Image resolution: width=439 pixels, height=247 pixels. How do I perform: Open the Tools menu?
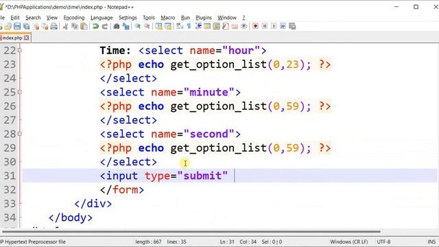tap(149, 18)
